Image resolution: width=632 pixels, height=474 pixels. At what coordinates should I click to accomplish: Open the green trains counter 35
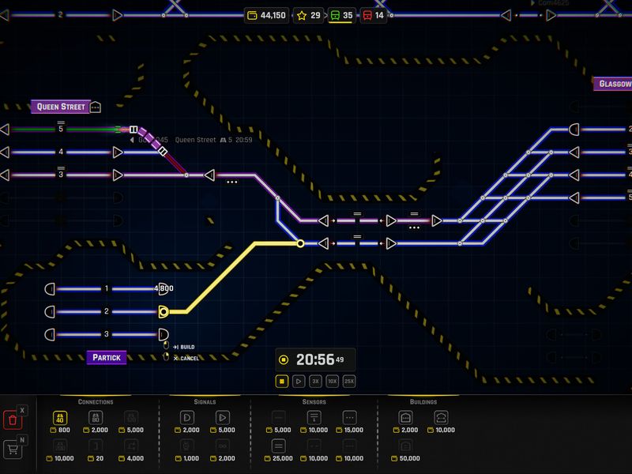tap(341, 15)
